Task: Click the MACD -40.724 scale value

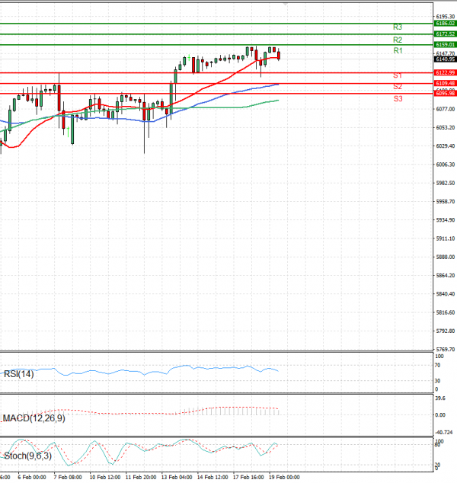Action: click(x=444, y=433)
